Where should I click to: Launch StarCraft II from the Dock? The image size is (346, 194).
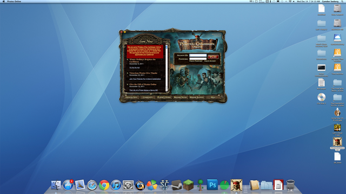point(164,185)
